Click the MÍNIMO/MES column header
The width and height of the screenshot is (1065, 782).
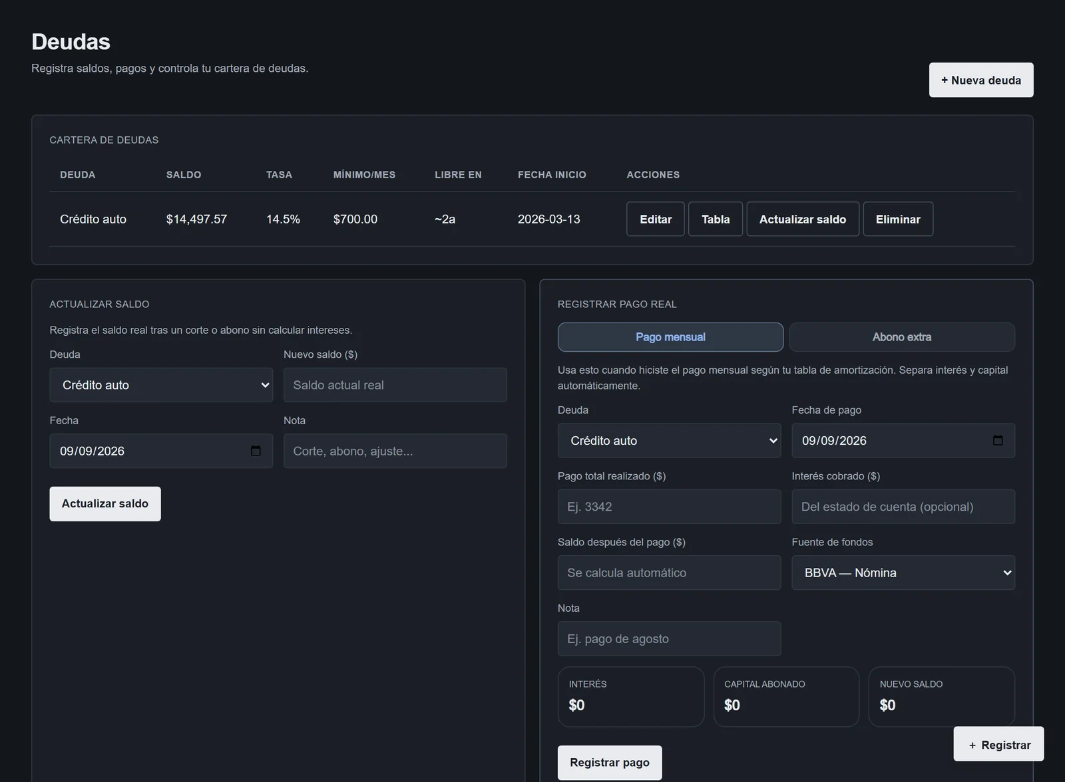tap(364, 175)
